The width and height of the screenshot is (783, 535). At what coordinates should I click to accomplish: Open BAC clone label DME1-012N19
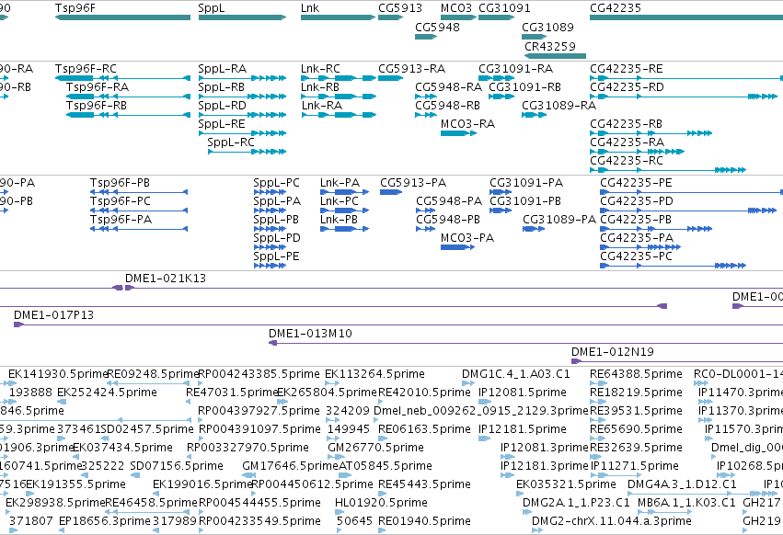point(613,352)
